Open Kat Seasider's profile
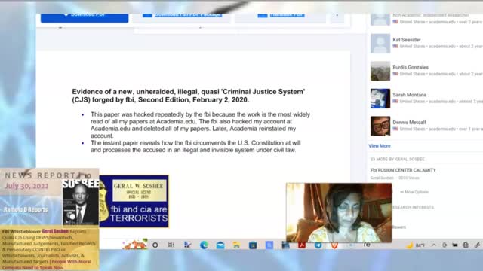Screen dimensions: 483x271 coord(407,40)
